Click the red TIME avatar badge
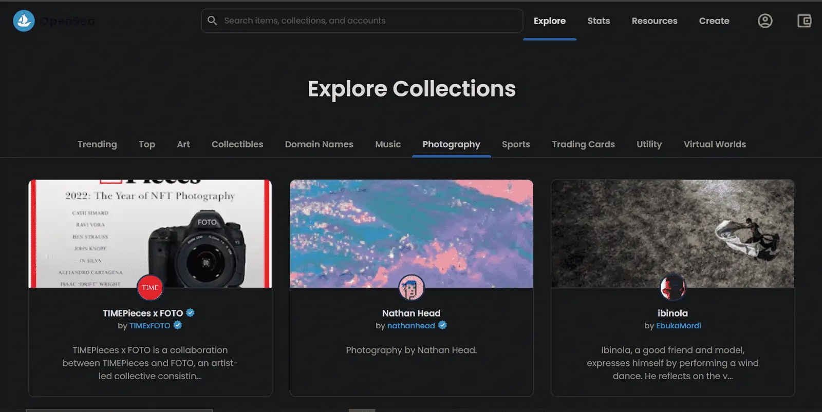Image resolution: width=822 pixels, height=412 pixels. pos(150,287)
